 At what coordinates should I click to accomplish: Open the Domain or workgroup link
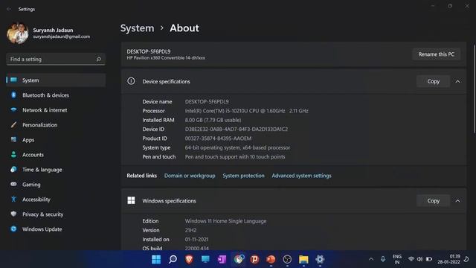pos(190,176)
